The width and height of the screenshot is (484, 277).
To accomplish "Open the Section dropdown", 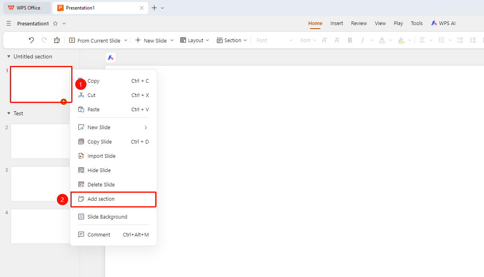I will [x=232, y=40].
